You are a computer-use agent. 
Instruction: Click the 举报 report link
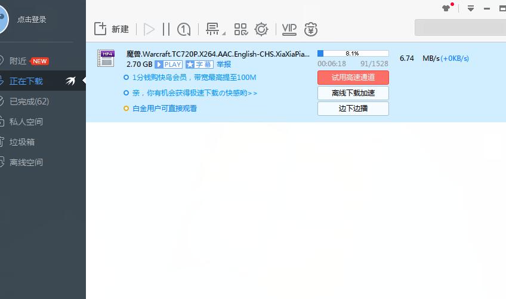pyautogui.click(x=224, y=64)
